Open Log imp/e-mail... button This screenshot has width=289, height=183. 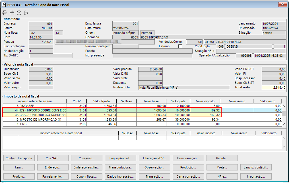click(121, 158)
